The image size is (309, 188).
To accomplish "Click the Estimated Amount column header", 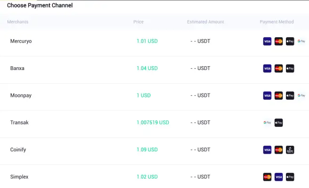I will point(205,22).
